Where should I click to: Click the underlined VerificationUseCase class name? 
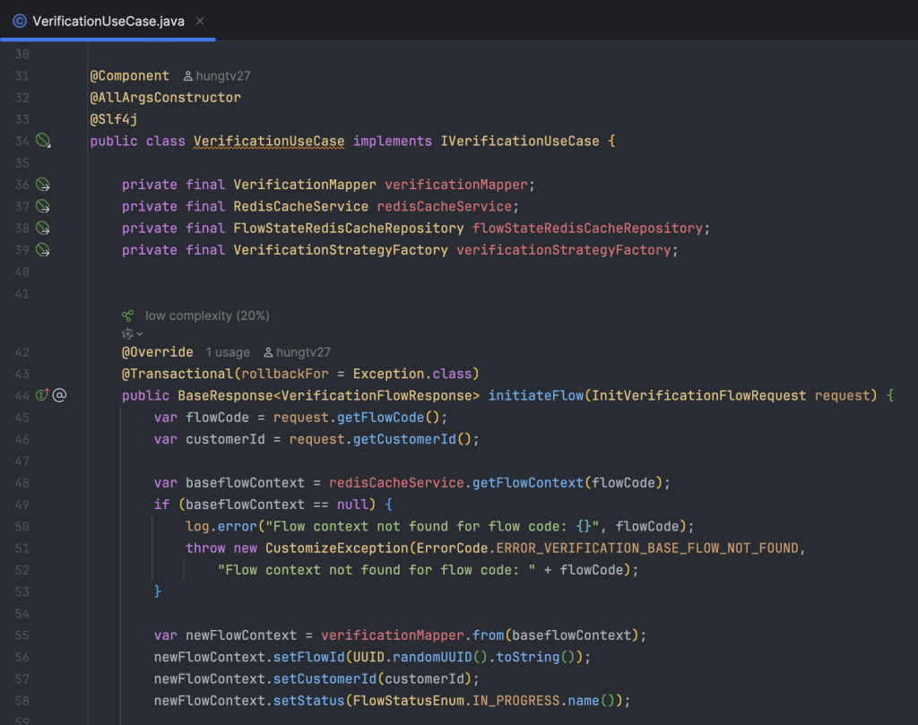point(269,142)
